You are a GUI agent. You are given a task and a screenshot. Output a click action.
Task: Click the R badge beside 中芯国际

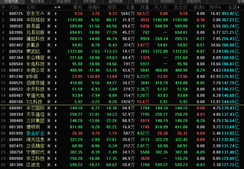click(49, 108)
